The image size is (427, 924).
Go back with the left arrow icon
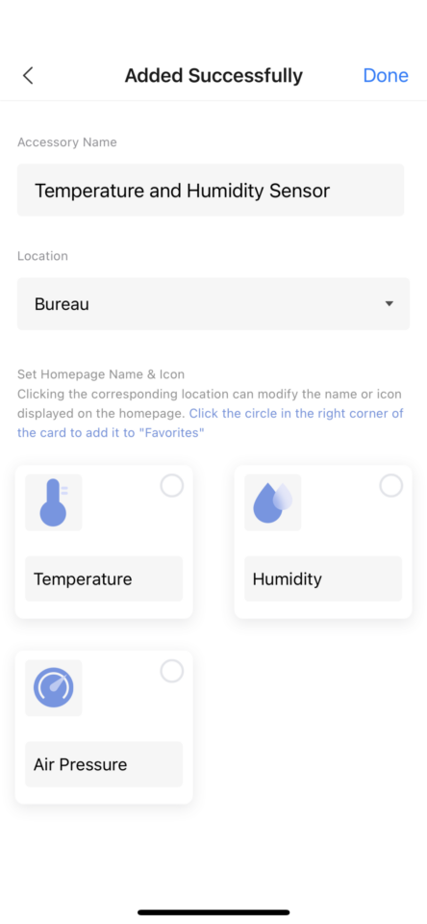click(x=28, y=75)
